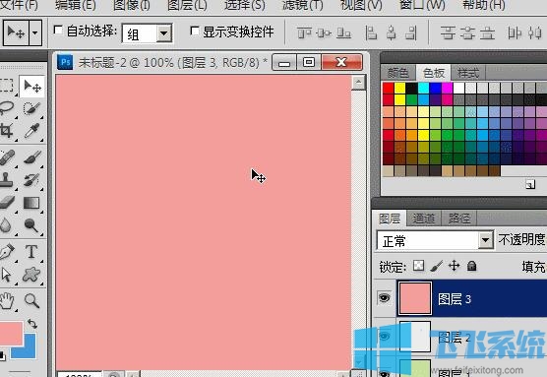Screen dimensions: 547x377
Task: Choose the magenta swatch in top row
Action: pyautogui.click(x=448, y=88)
